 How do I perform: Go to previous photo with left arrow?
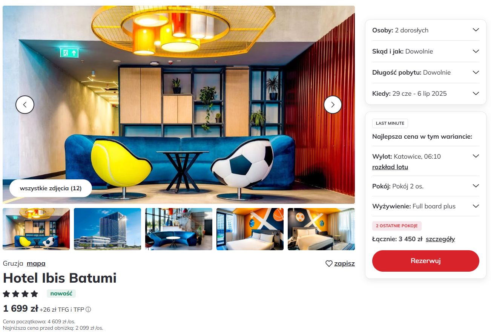[25, 105]
